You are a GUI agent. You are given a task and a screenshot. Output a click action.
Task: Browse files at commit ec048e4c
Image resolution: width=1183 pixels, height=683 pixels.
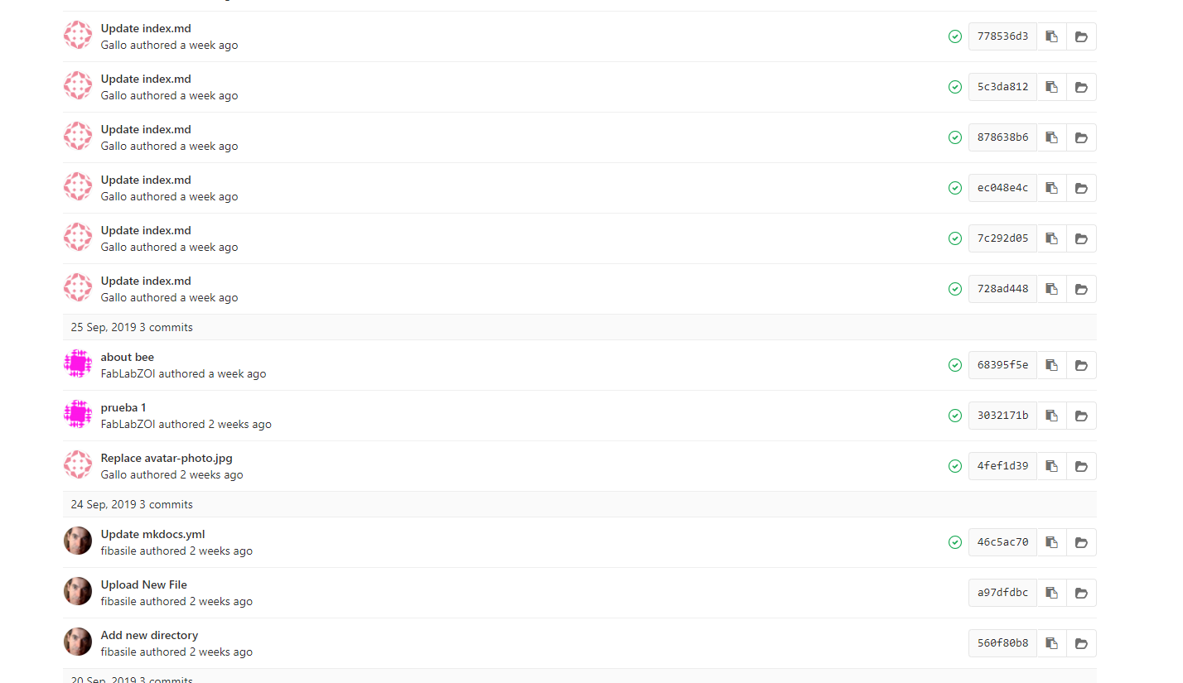1081,188
